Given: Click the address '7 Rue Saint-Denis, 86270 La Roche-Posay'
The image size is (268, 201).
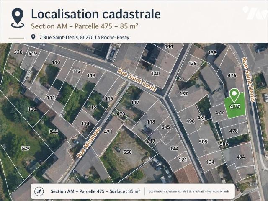Looking at the screenshot, I should pos(84,37).
